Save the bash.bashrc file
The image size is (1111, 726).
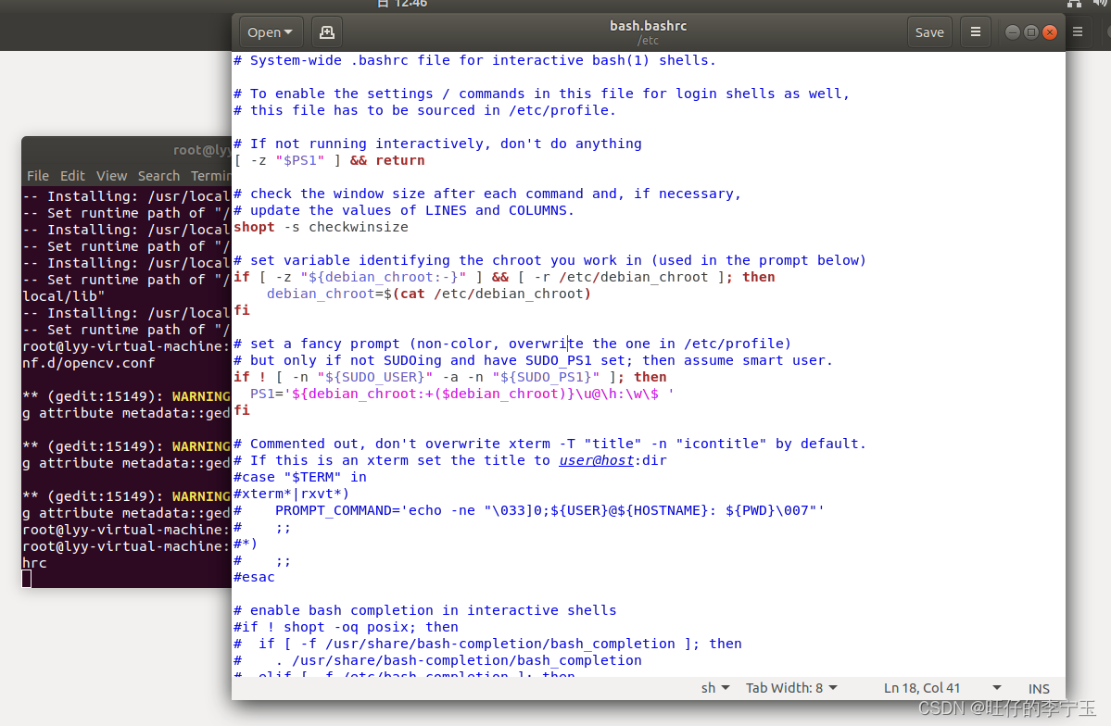pos(928,32)
